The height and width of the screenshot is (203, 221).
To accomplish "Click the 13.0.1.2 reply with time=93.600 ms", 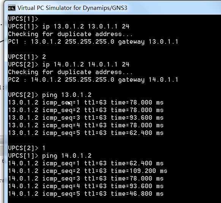I will [x=86, y=118].
